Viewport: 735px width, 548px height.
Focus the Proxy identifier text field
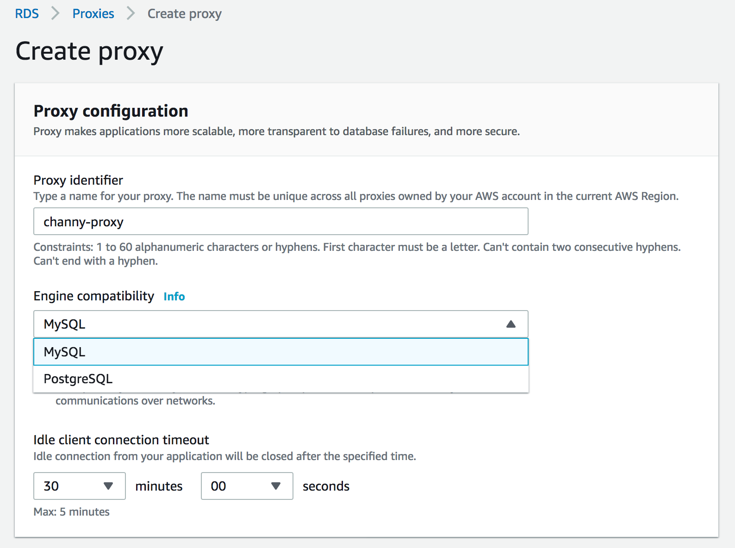tap(280, 222)
